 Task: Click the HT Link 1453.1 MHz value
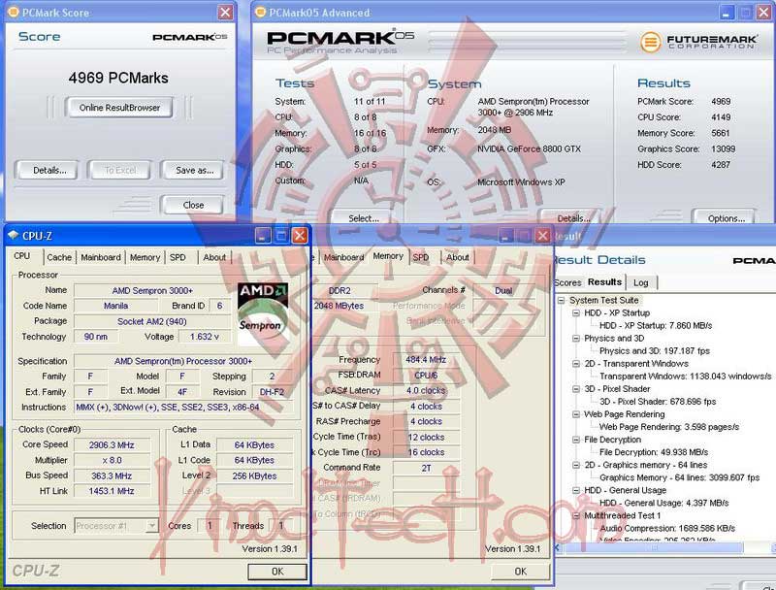pyautogui.click(x=112, y=491)
